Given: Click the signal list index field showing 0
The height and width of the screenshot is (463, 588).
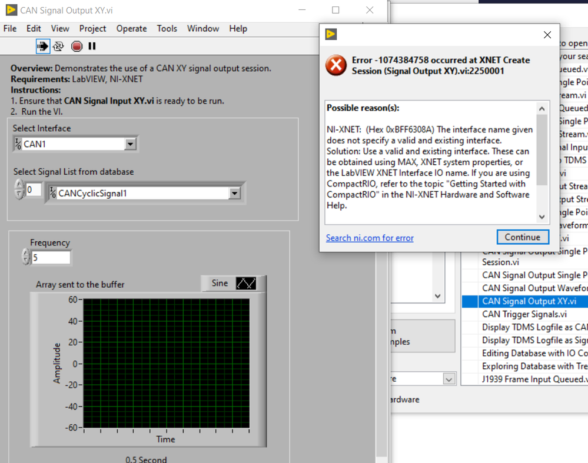Looking at the screenshot, I should click(x=34, y=189).
